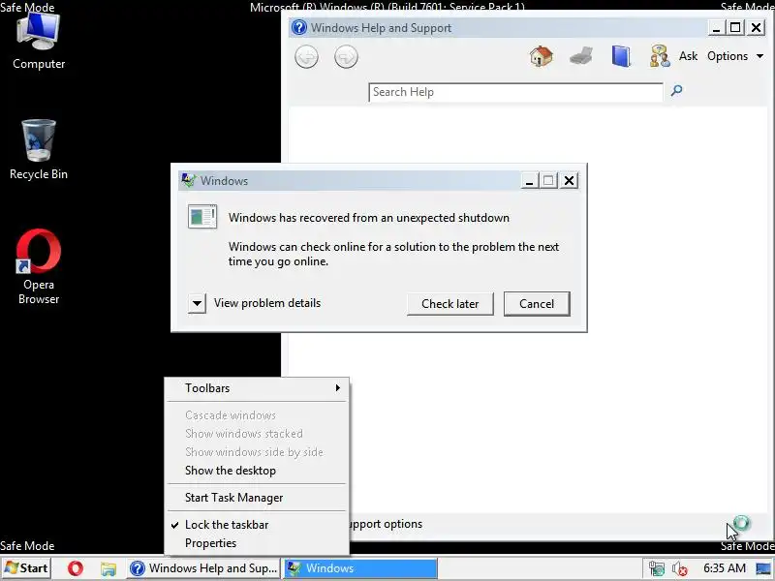Go back in Windows Help and Support
Viewport: 775px width, 581px height.
(306, 57)
